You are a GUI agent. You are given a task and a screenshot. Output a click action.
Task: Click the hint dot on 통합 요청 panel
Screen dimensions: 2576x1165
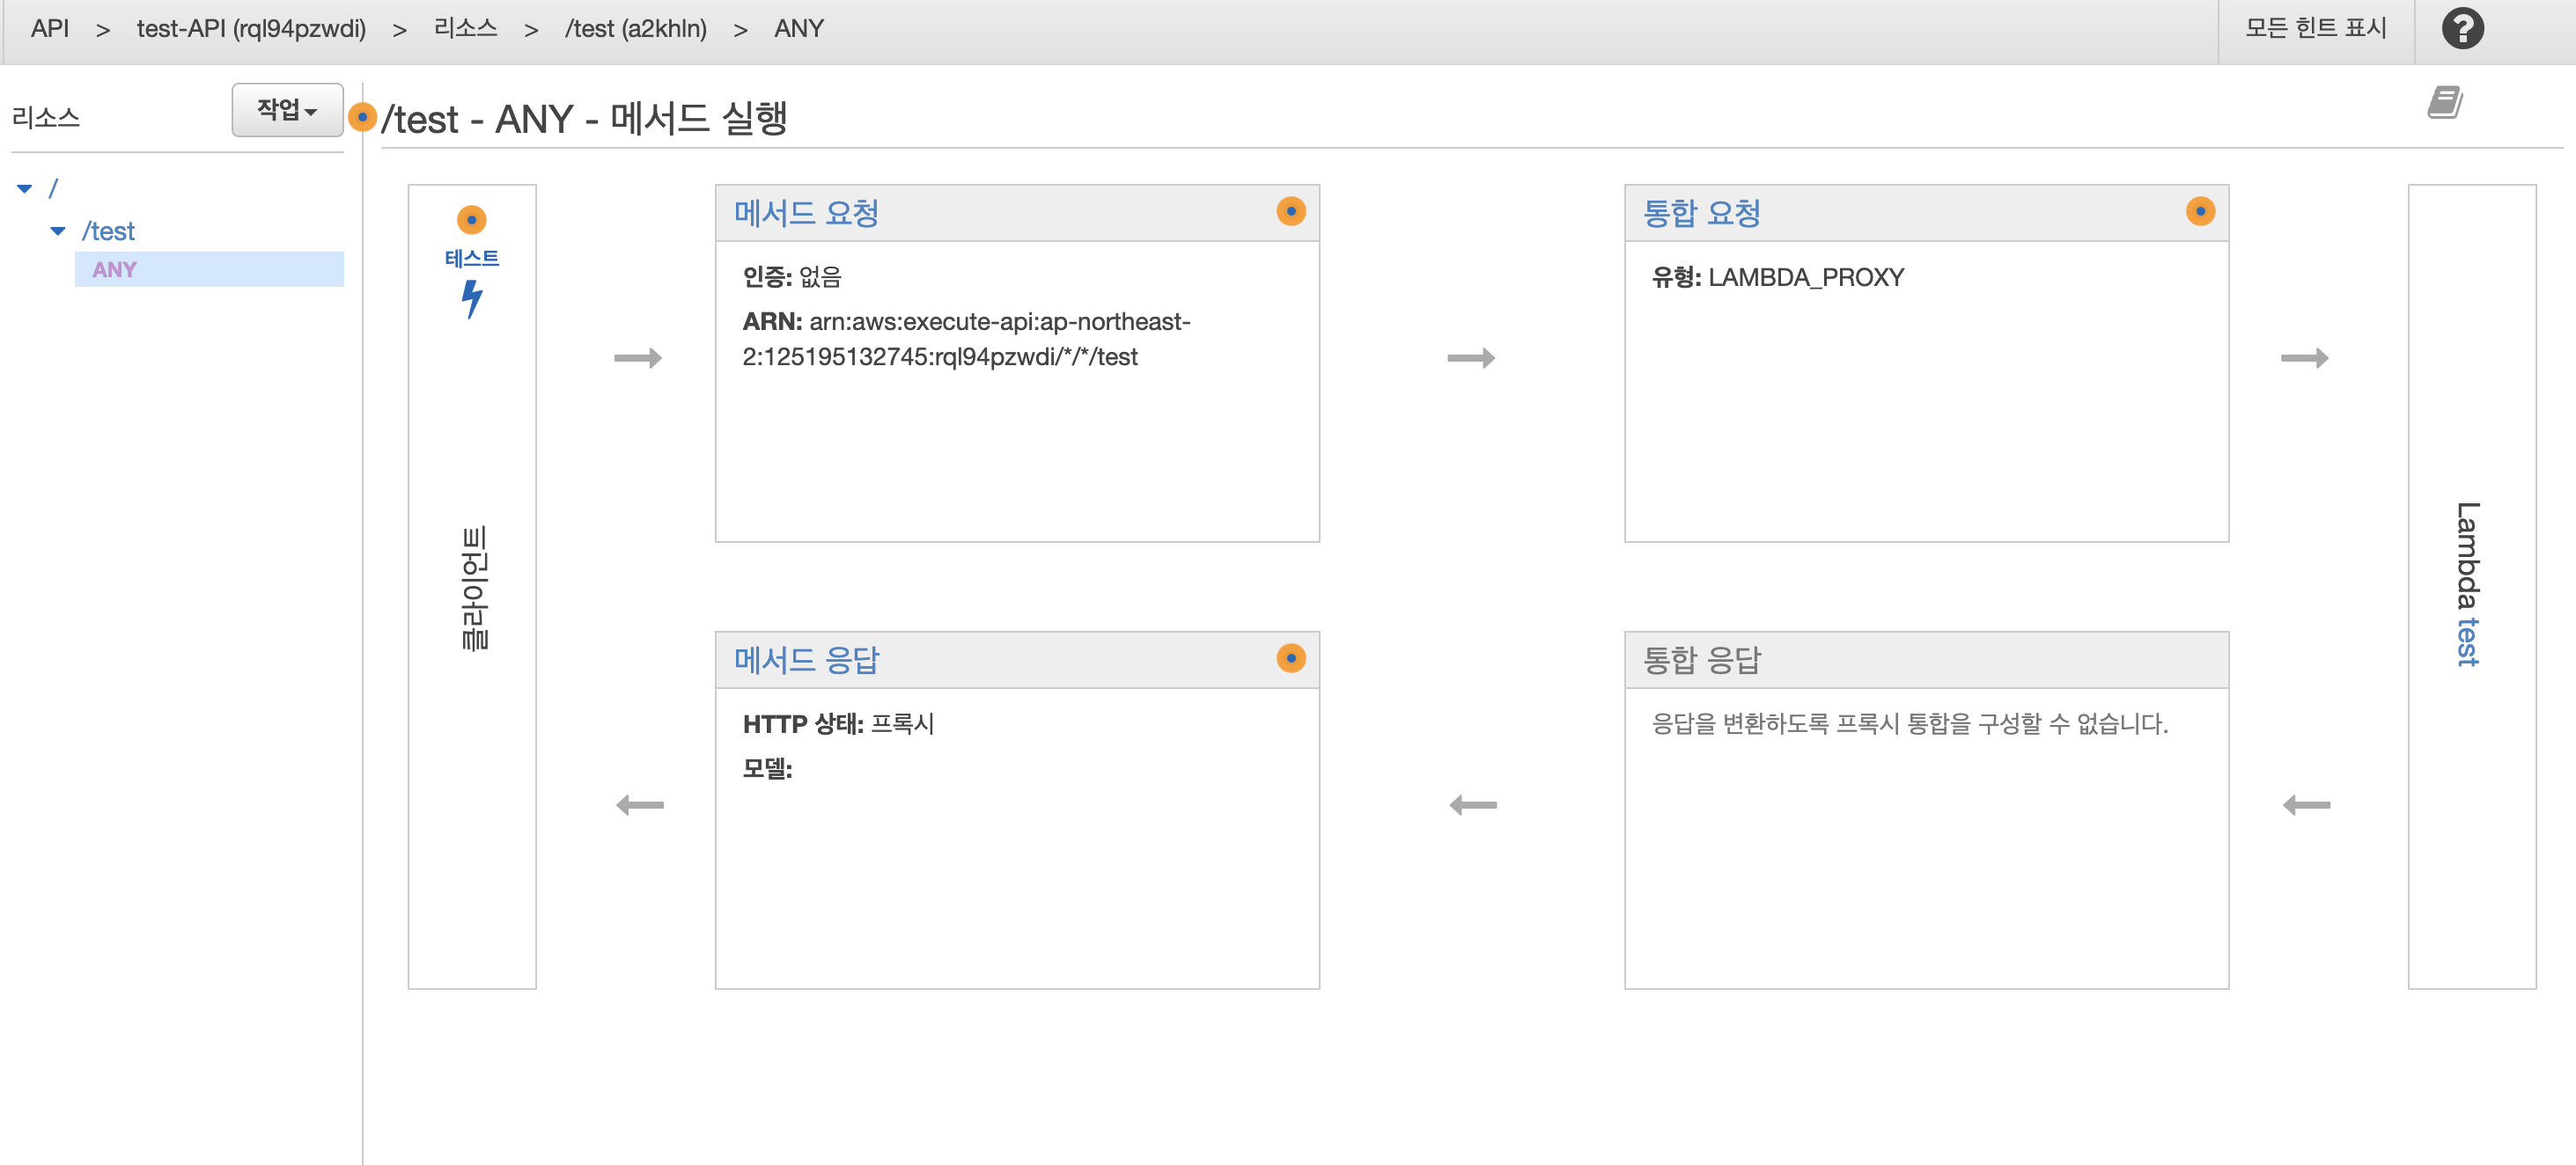(2199, 212)
